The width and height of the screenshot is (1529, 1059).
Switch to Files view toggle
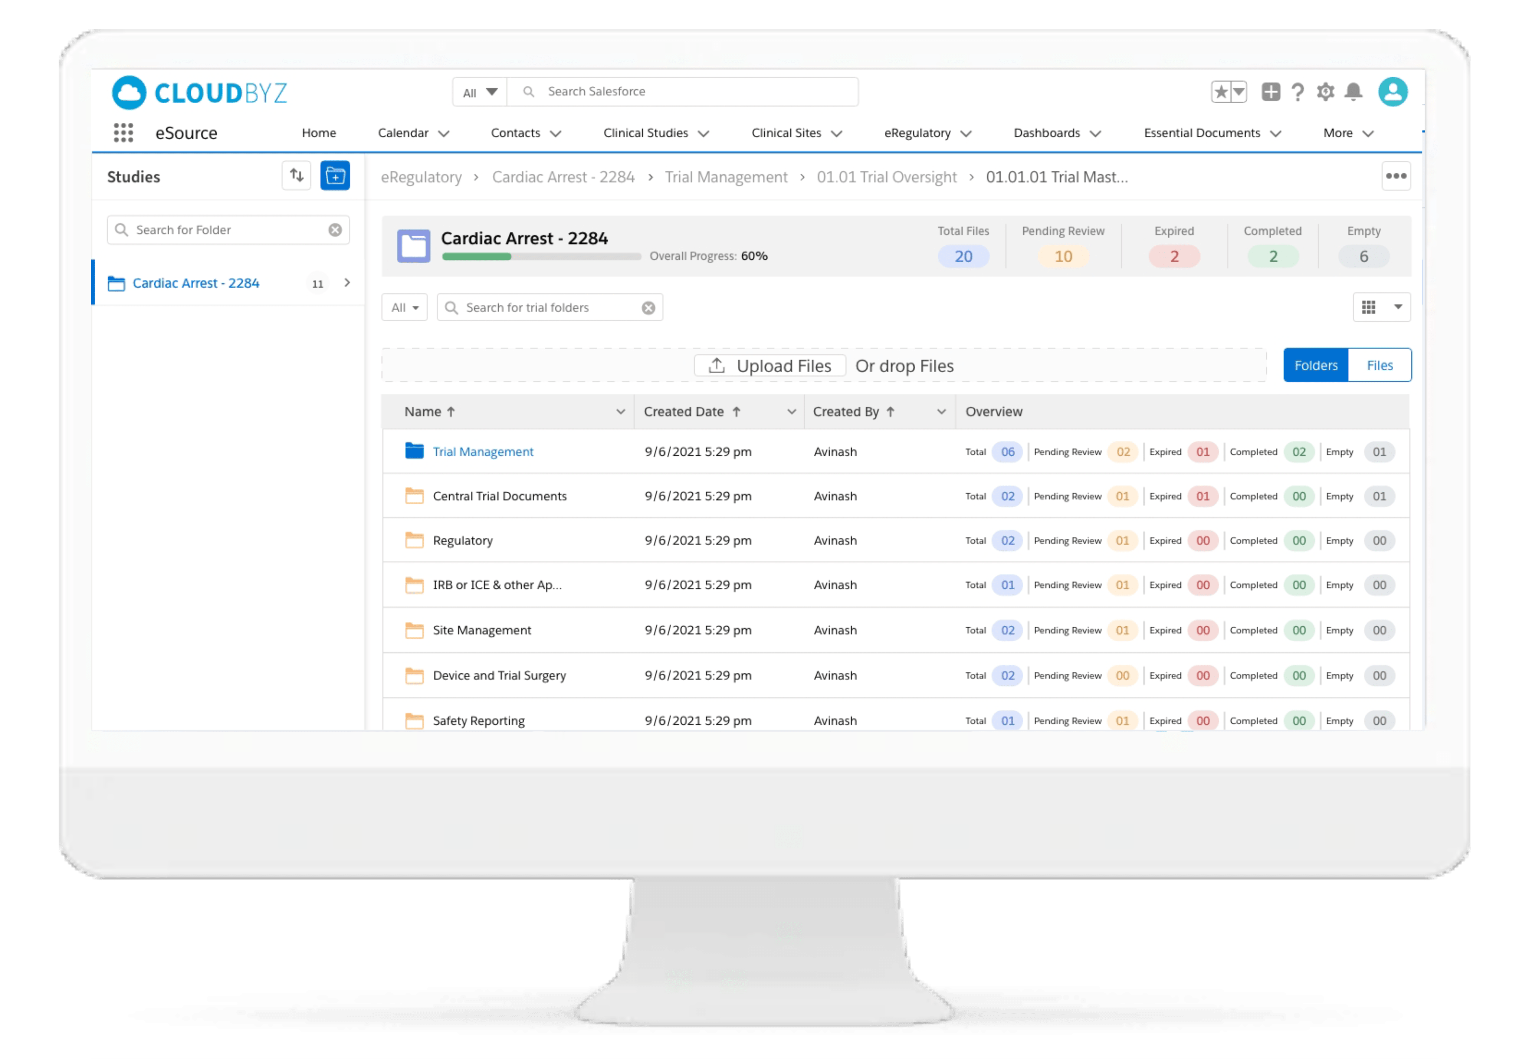coord(1379,365)
